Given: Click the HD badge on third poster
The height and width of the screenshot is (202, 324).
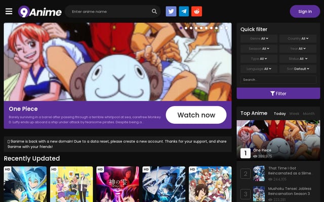Looking at the screenshot, I should tap(100, 169).
